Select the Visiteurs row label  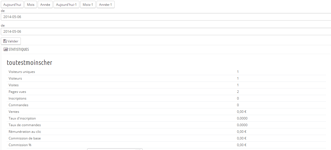(x=15, y=78)
